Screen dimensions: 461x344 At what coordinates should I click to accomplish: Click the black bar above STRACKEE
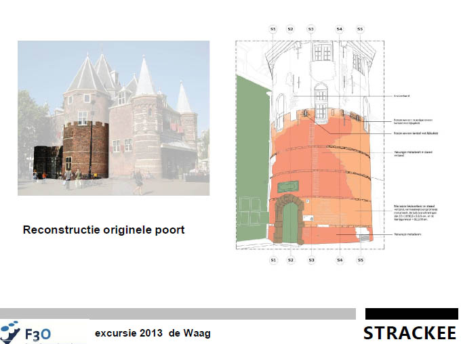412,314
